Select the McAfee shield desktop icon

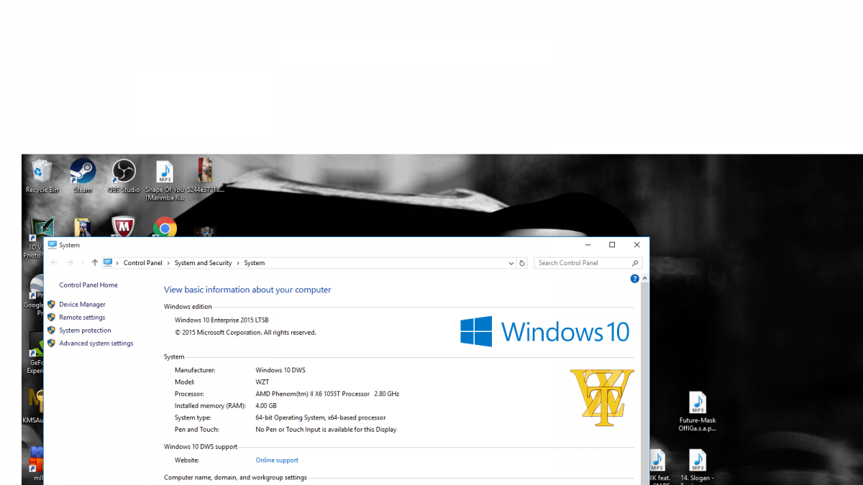click(x=123, y=227)
